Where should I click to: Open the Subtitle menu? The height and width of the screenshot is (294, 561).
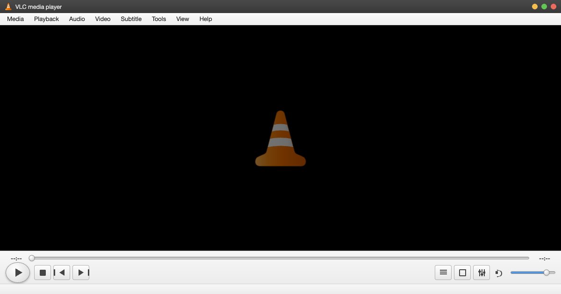point(131,19)
